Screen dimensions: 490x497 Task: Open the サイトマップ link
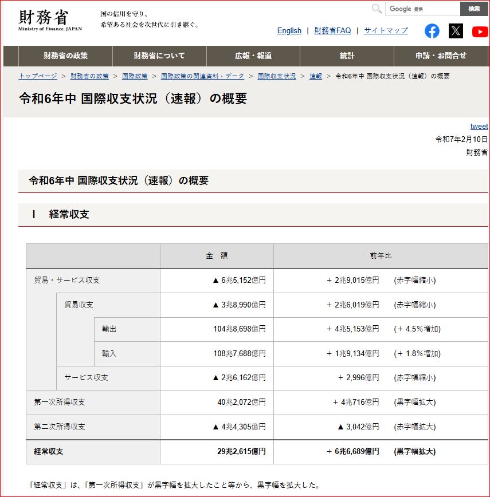386,31
